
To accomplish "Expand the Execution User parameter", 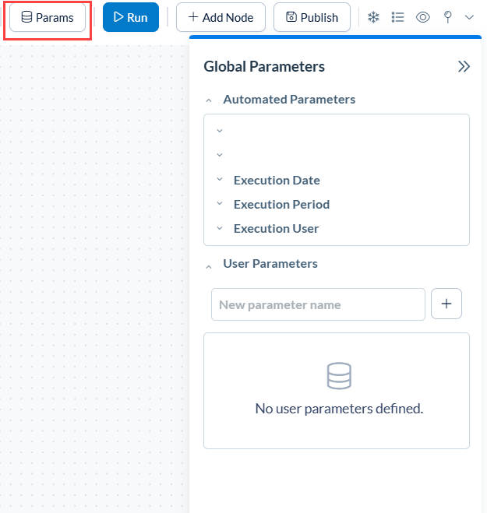I will tap(220, 228).
